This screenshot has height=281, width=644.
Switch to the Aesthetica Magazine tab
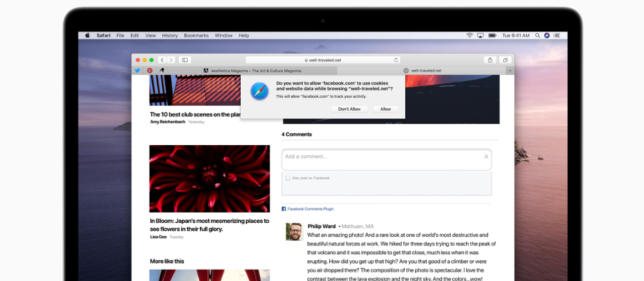[x=252, y=70]
